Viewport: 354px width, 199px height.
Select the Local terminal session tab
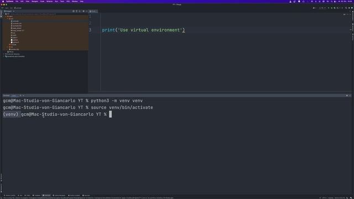point(14,96)
